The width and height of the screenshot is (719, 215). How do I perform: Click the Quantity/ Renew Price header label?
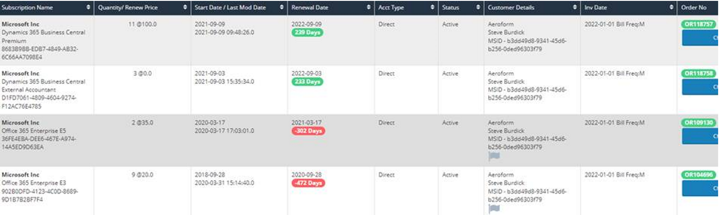128,7
